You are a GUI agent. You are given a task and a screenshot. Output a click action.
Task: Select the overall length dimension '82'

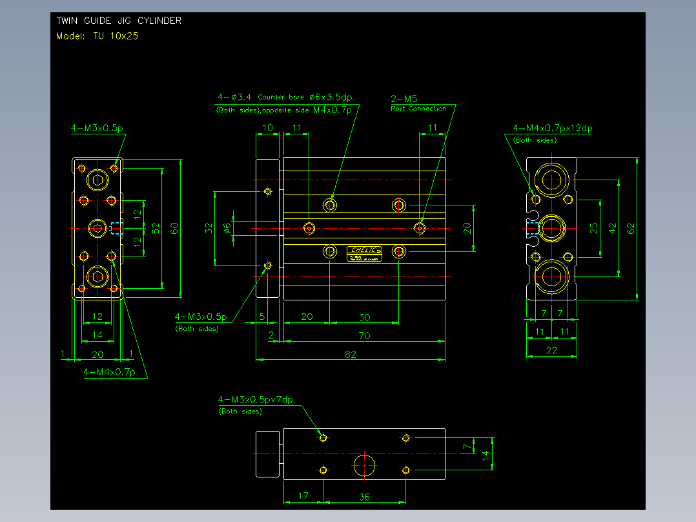(350, 354)
